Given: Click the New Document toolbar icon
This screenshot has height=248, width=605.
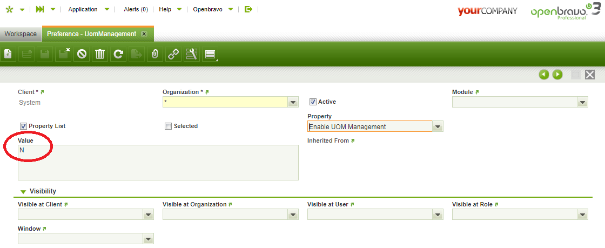Looking at the screenshot, I should 8,53.
